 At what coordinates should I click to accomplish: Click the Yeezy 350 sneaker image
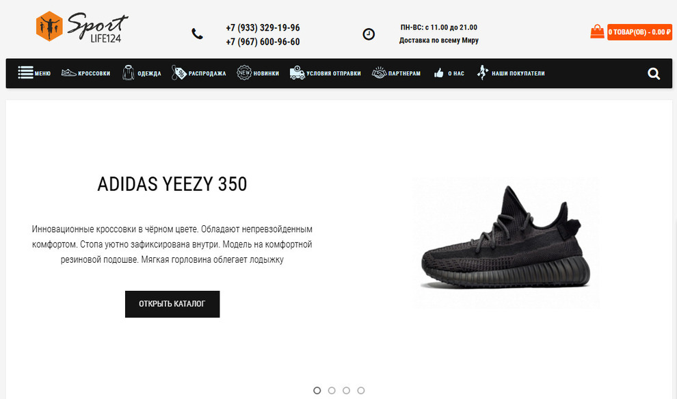click(505, 242)
